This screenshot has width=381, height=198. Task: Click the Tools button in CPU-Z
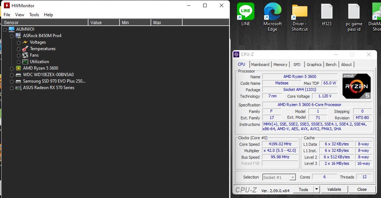click(303, 189)
